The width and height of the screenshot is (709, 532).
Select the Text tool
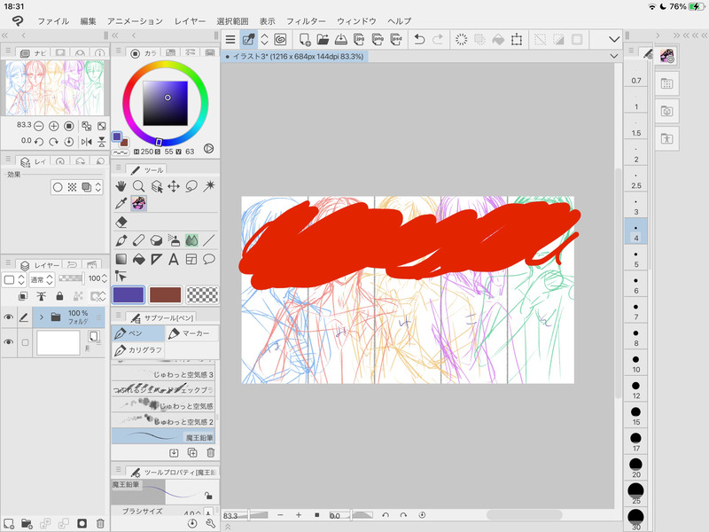(x=174, y=259)
